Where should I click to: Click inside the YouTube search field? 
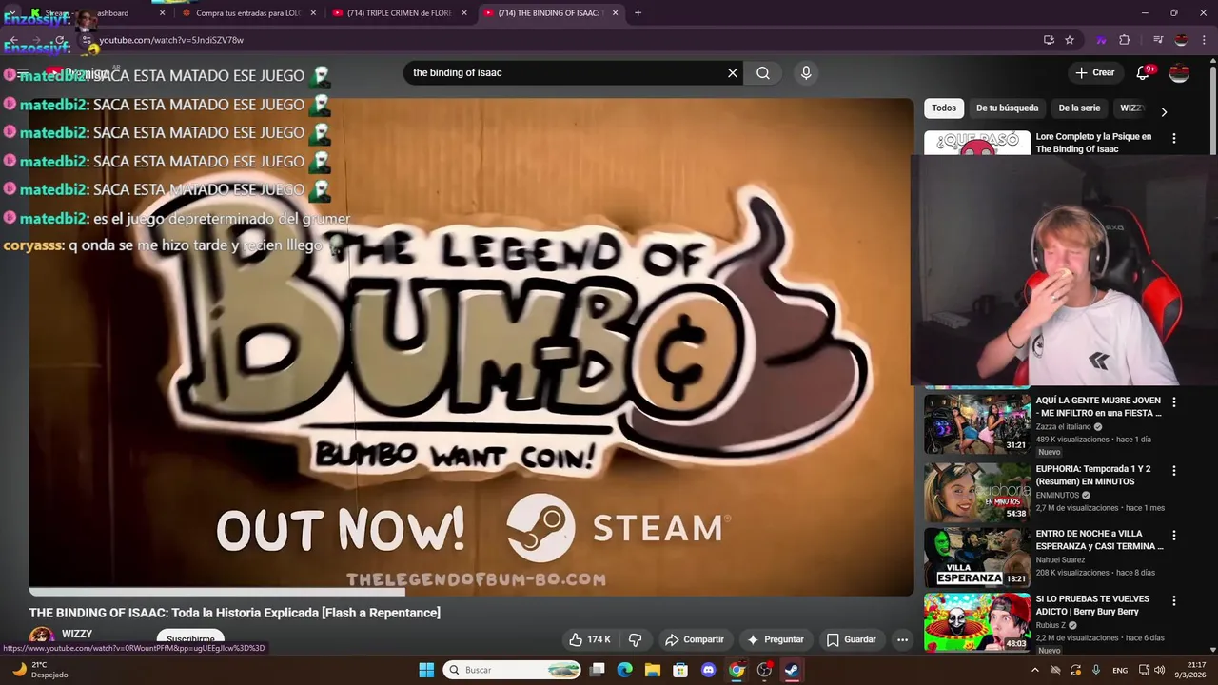coord(566,73)
